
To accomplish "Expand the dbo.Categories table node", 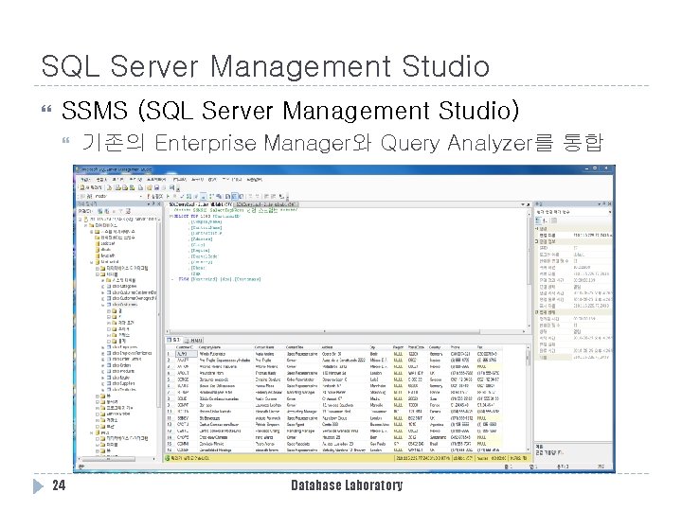I will click(x=103, y=287).
